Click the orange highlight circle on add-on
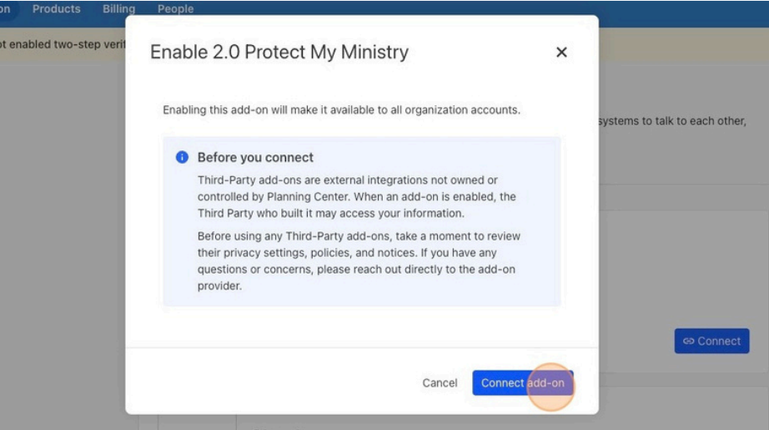 click(x=550, y=387)
